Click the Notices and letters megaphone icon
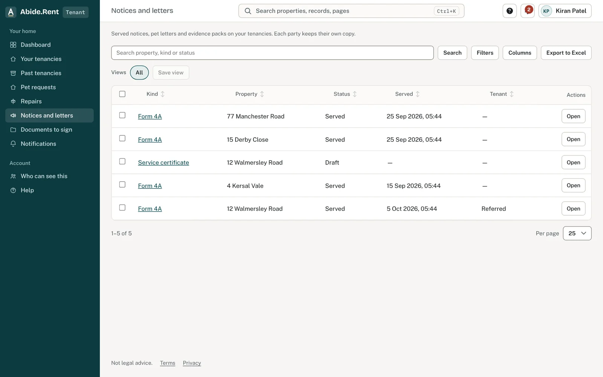The height and width of the screenshot is (377, 603). (13, 115)
